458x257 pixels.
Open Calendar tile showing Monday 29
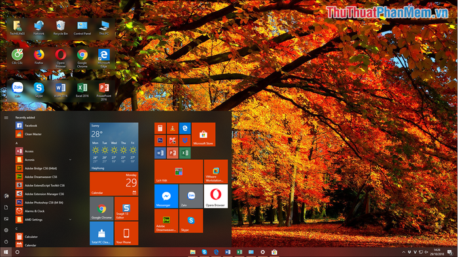(114, 184)
